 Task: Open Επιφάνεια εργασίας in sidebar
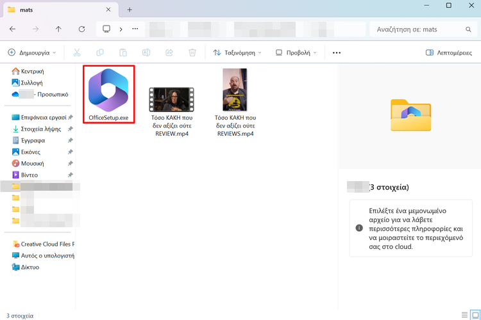pyautogui.click(x=39, y=117)
